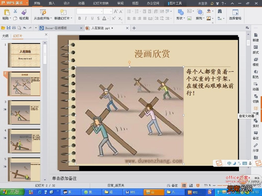Screen dimensions: 262x196
Task: Toggle Bold formatting
Action: pos(80,18)
